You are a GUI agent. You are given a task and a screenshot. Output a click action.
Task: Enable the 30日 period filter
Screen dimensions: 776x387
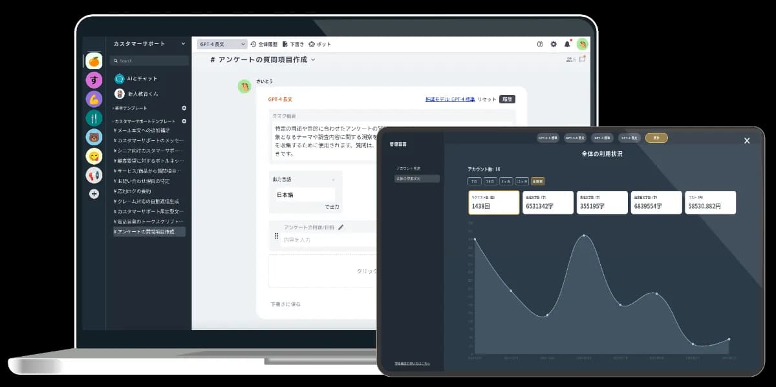coord(491,181)
